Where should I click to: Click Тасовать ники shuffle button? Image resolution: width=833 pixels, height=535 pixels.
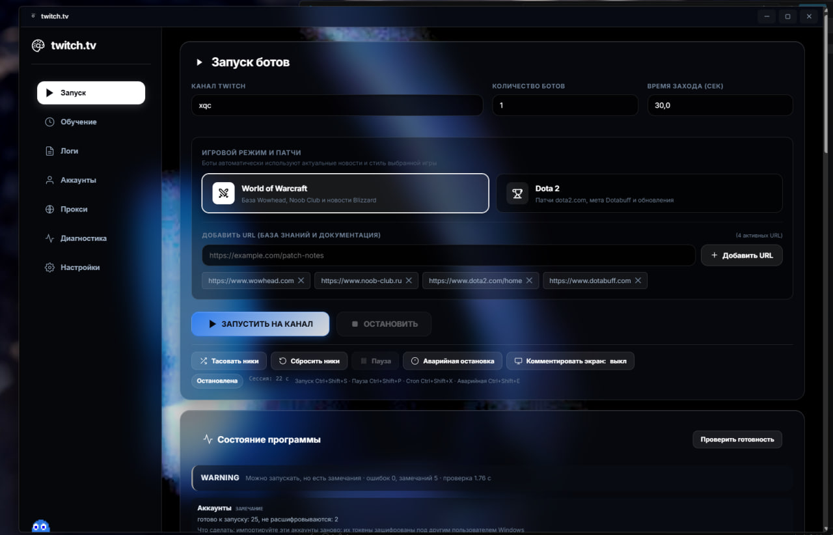coord(229,361)
